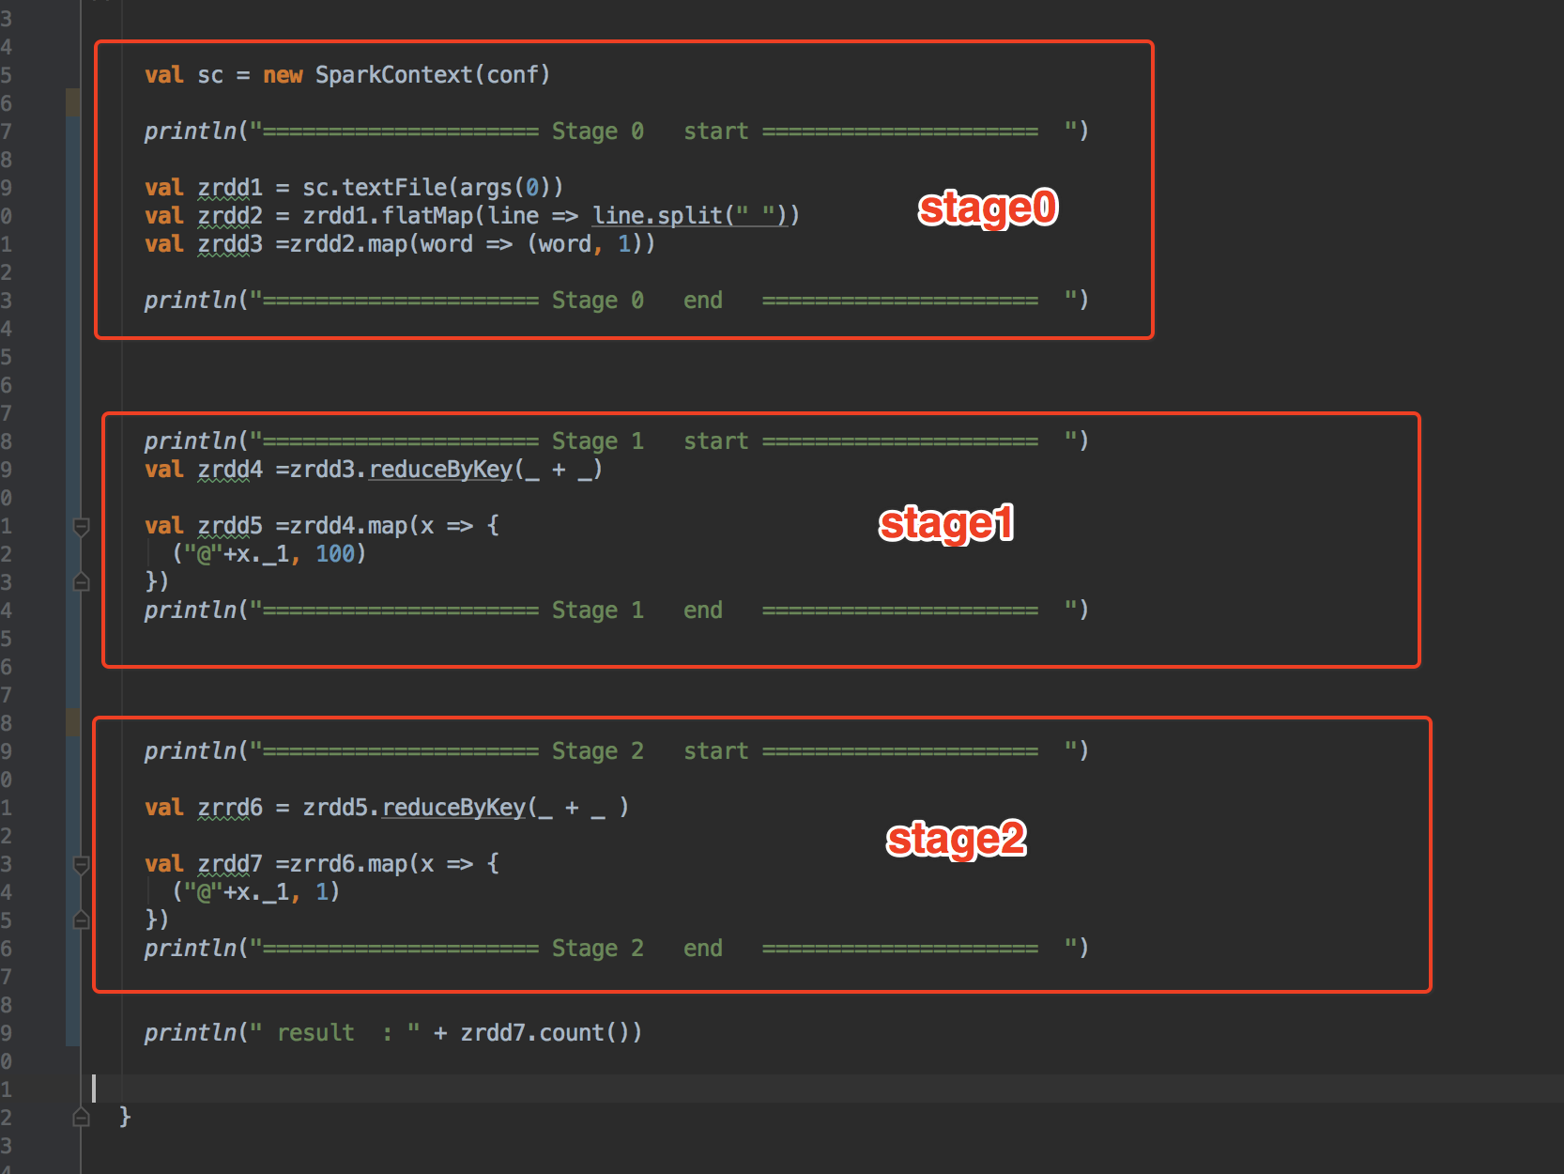Screen dimensions: 1564x1174
Task: Click the orange change marker near Stage 2 start println
Action: (73, 723)
